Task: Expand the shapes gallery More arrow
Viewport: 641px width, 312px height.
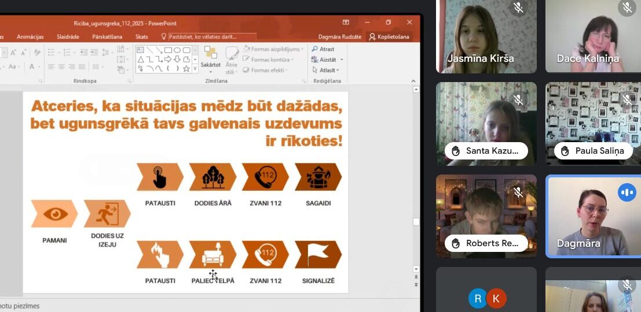Action: click(x=195, y=69)
